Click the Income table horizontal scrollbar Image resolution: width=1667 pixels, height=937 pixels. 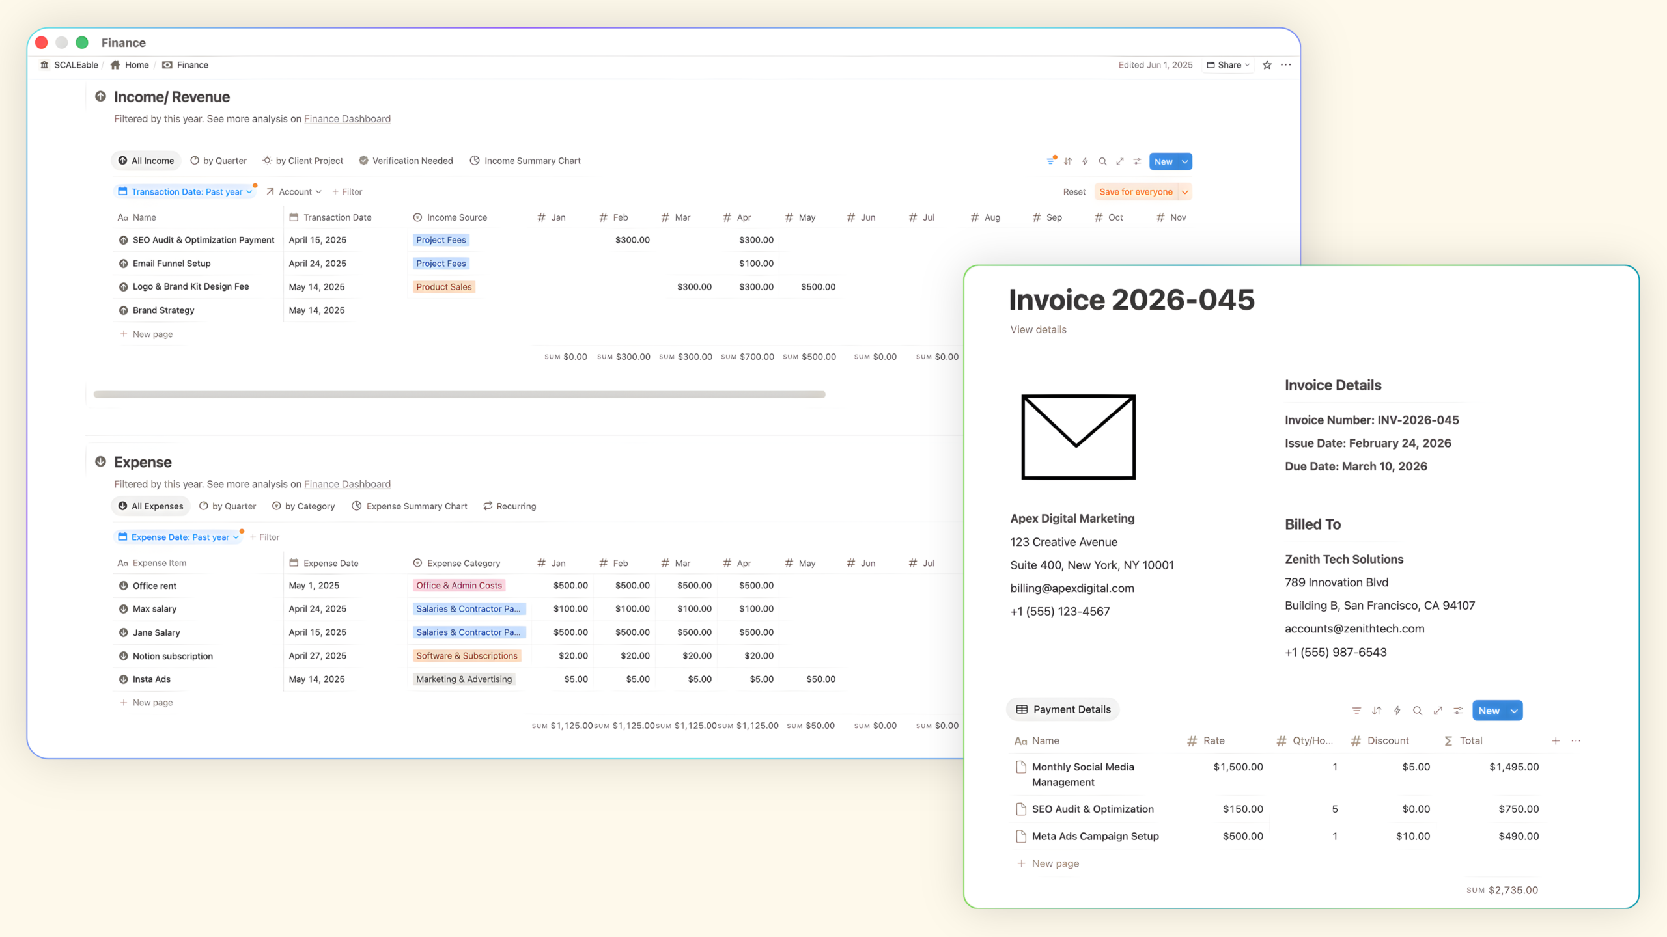click(x=459, y=394)
